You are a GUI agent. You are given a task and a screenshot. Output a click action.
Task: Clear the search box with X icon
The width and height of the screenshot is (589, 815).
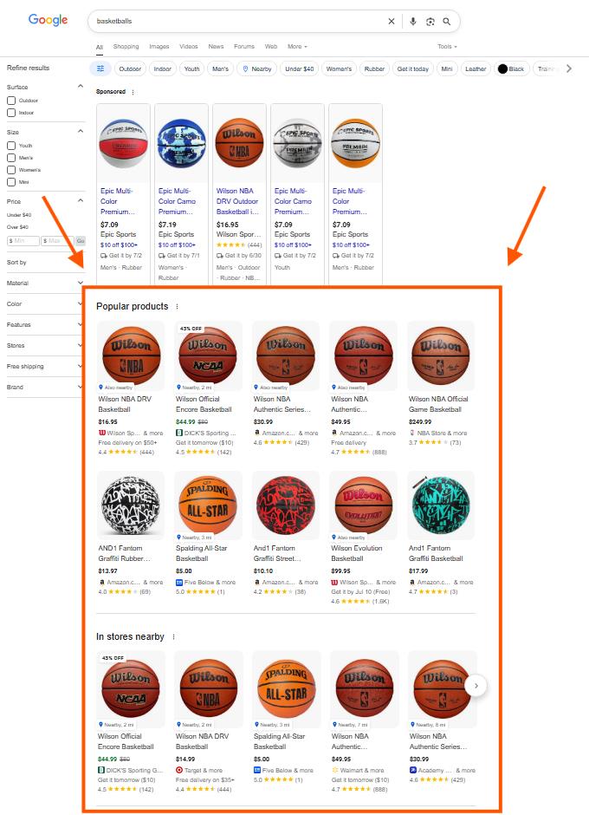pyautogui.click(x=392, y=22)
